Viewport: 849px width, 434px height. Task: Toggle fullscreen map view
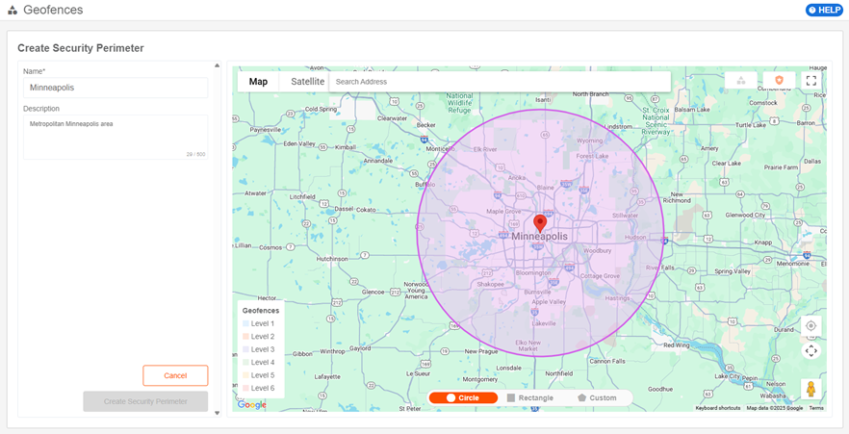pos(810,81)
